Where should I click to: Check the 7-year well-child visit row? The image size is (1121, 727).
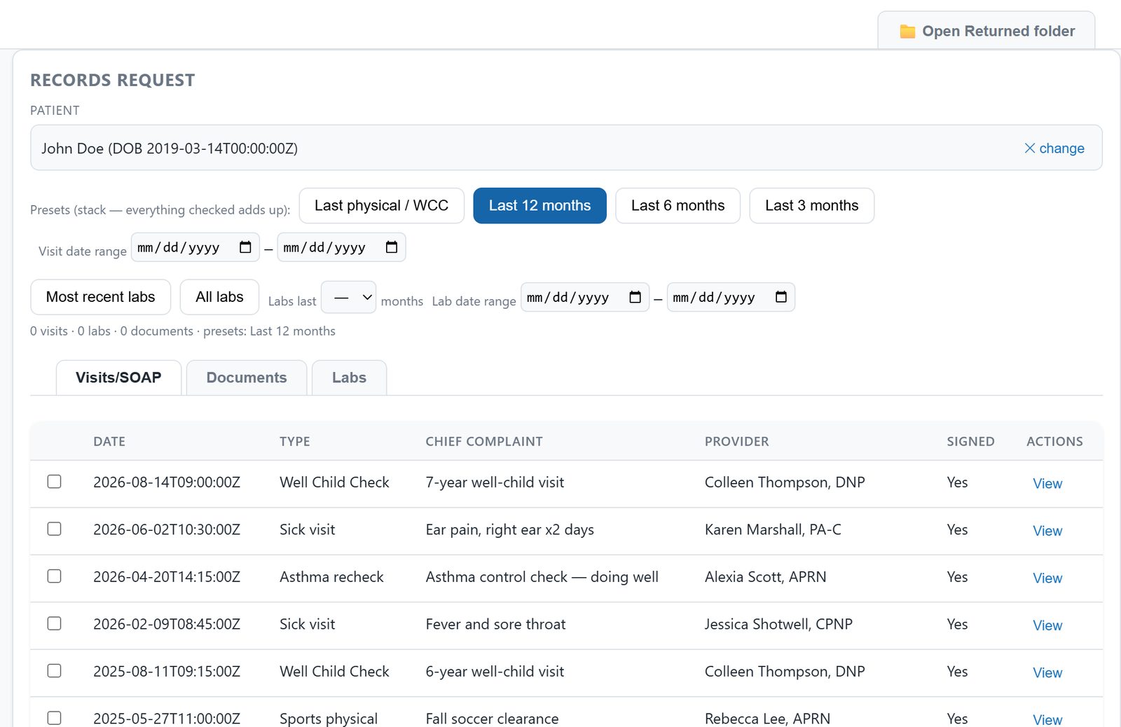coord(54,482)
